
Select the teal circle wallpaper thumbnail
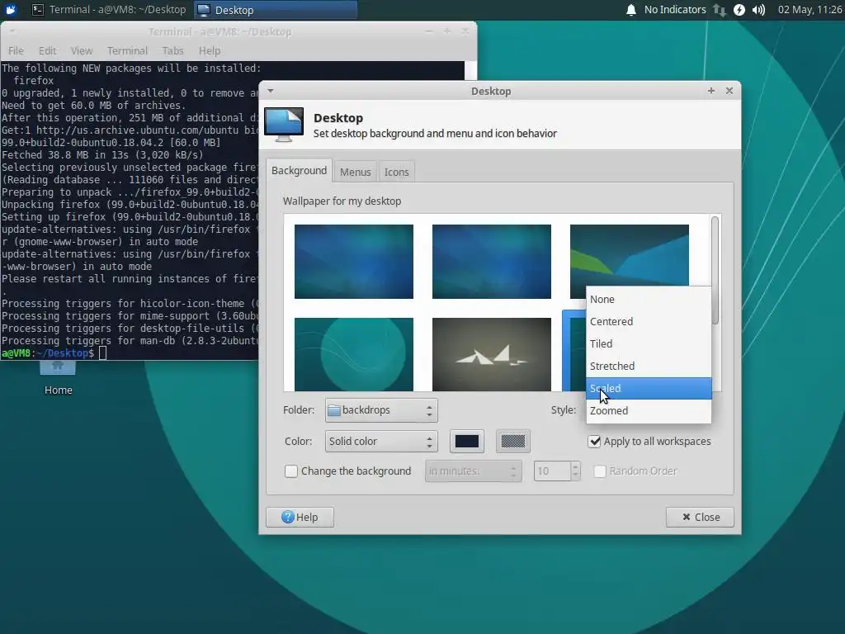(x=353, y=354)
